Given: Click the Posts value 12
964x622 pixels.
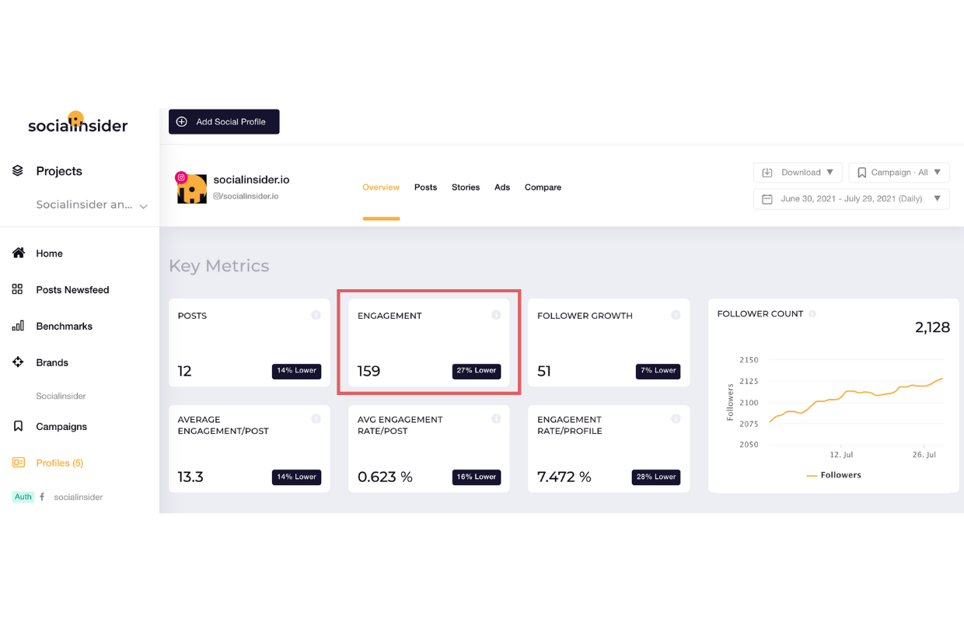Looking at the screenshot, I should tap(184, 371).
